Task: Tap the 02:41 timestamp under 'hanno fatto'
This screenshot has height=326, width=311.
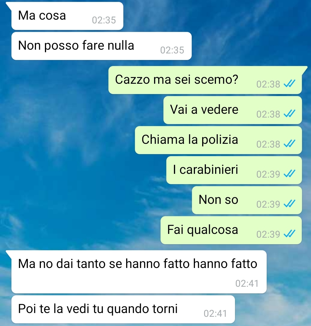Action: pos(247,284)
